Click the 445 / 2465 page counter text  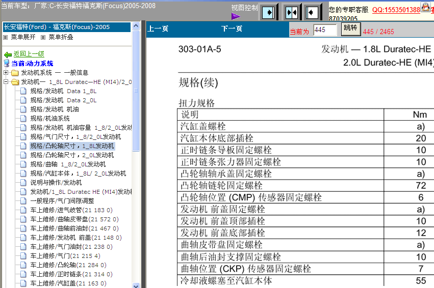coord(378,32)
